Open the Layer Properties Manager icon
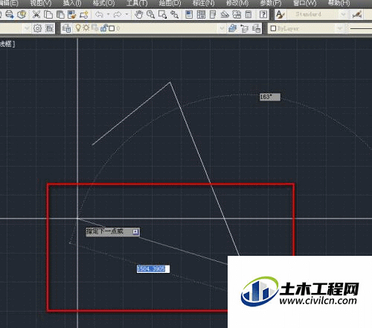The width and height of the screenshot is (372, 328). coord(66,28)
